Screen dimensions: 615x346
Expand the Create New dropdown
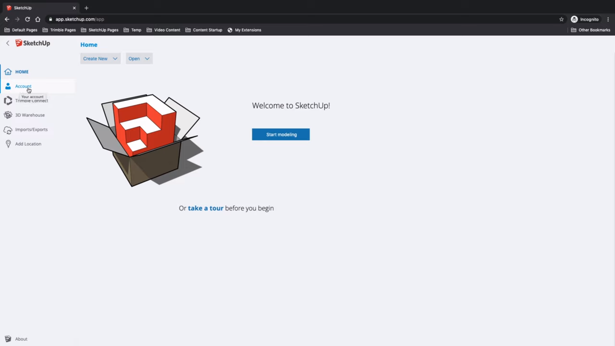coord(100,59)
